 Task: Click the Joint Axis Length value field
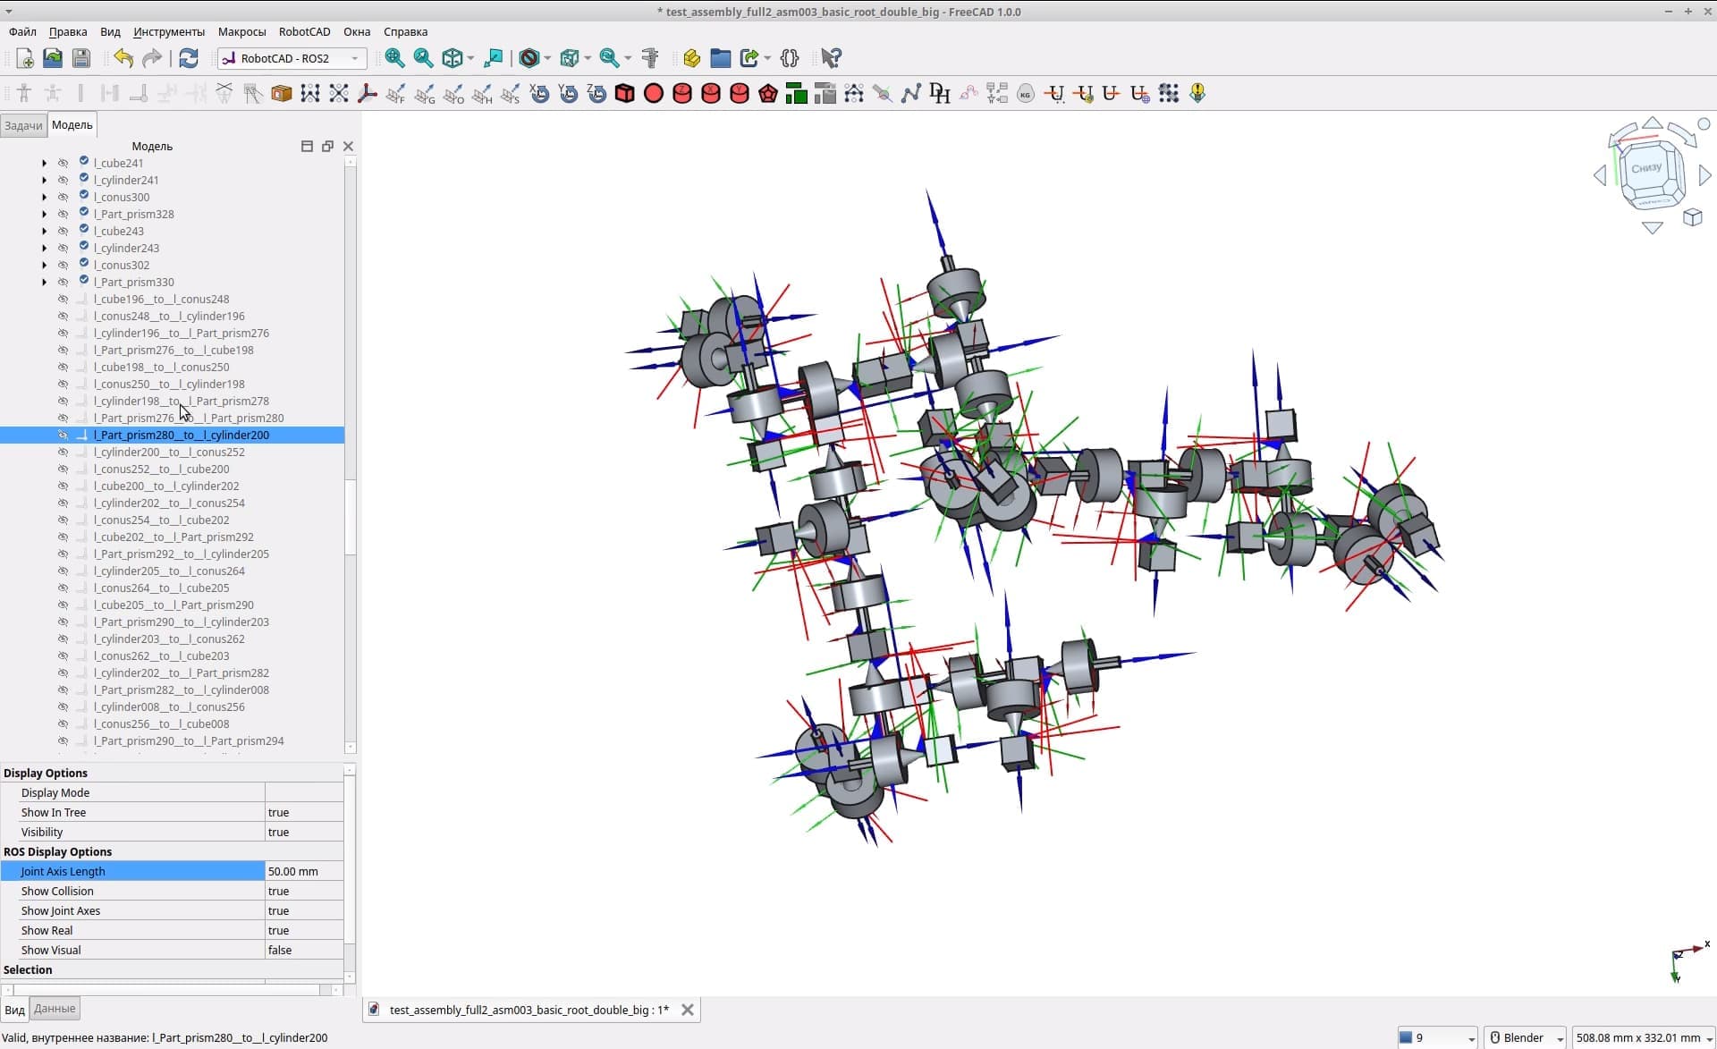[x=304, y=871]
